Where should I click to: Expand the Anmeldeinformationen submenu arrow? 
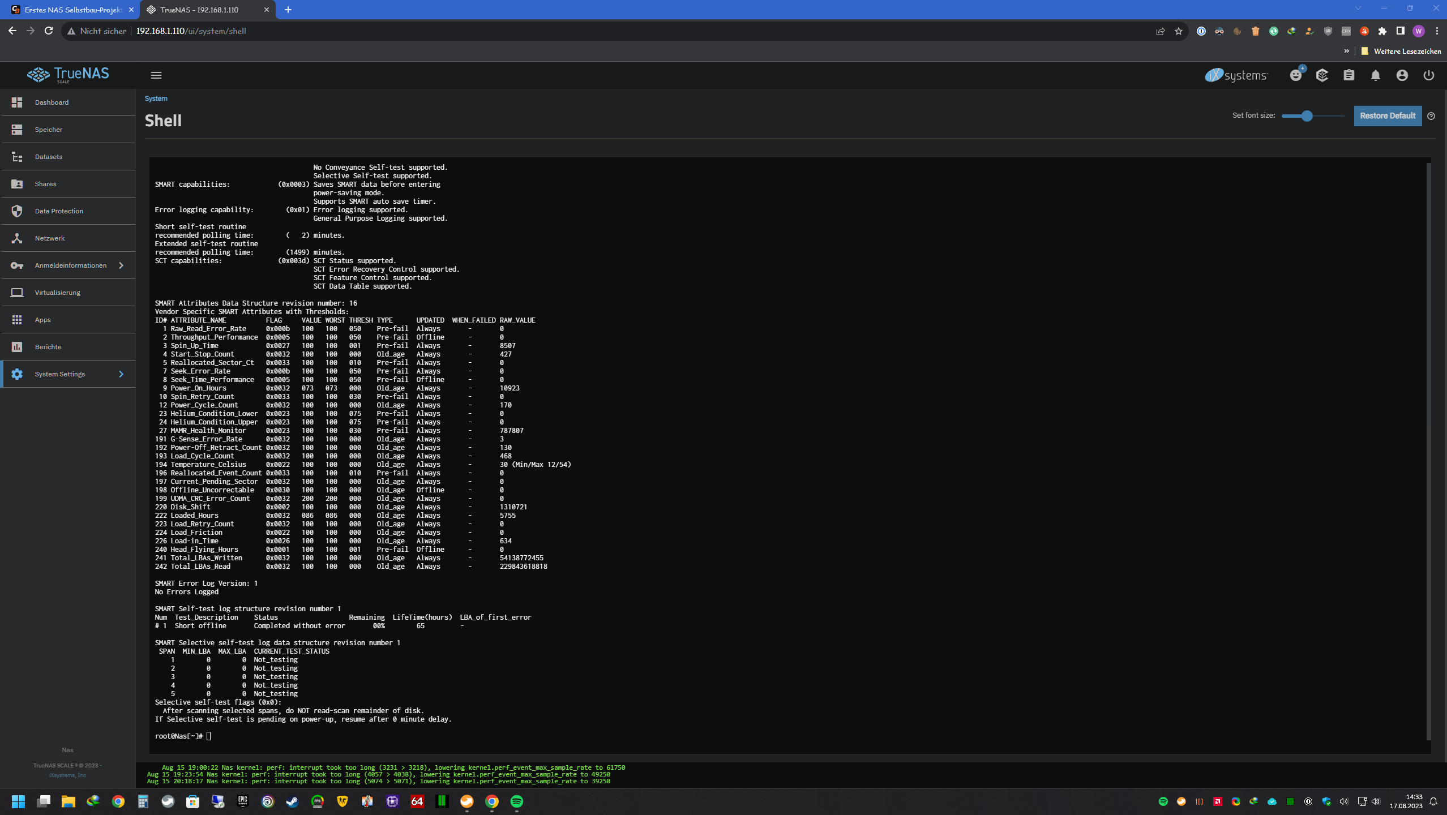pyautogui.click(x=121, y=265)
